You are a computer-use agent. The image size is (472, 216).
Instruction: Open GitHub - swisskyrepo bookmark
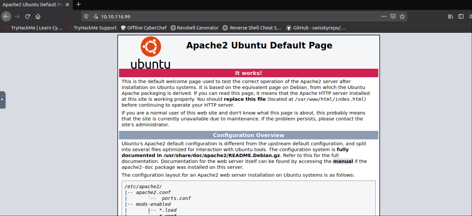pyautogui.click(x=316, y=28)
